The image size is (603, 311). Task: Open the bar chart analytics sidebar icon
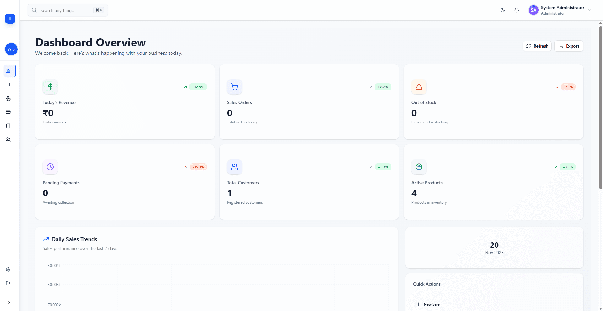point(8,85)
